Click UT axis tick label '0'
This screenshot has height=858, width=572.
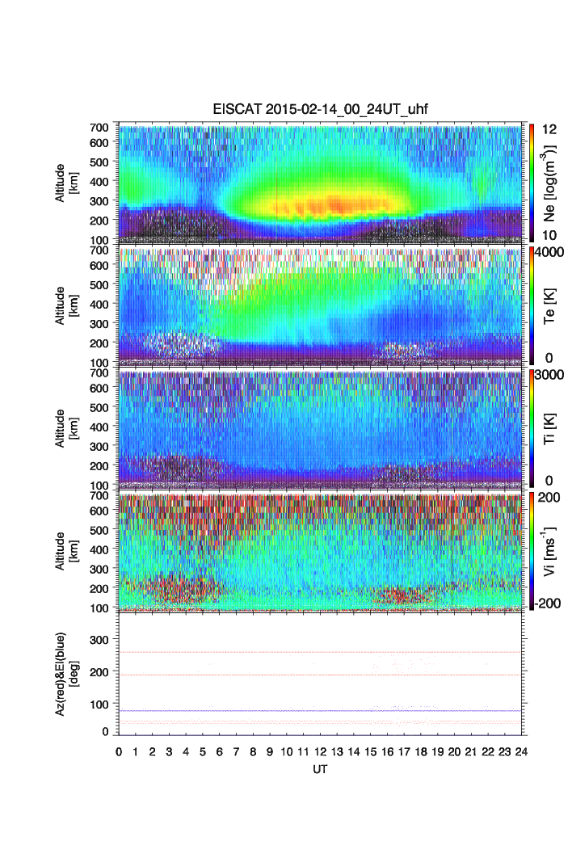point(119,752)
